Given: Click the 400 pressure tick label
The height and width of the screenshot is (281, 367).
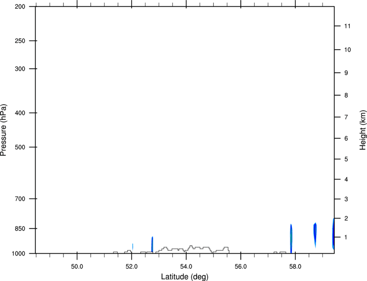Looking at the screenshot, I should [x=20, y=113].
